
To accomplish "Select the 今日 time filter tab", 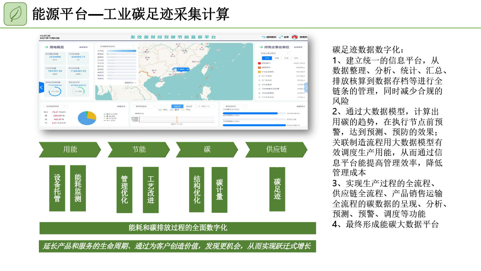I will (267, 58).
